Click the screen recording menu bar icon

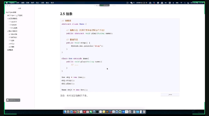pos(127,3)
